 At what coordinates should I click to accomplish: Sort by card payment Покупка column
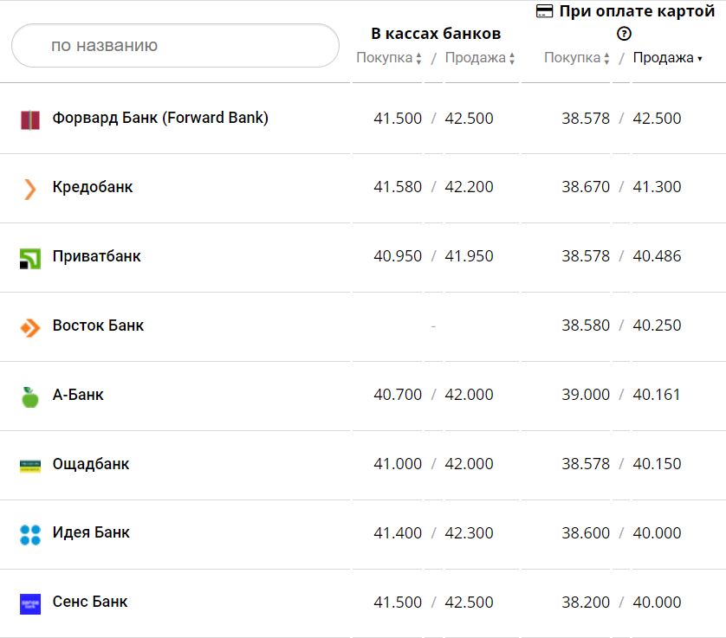577,58
